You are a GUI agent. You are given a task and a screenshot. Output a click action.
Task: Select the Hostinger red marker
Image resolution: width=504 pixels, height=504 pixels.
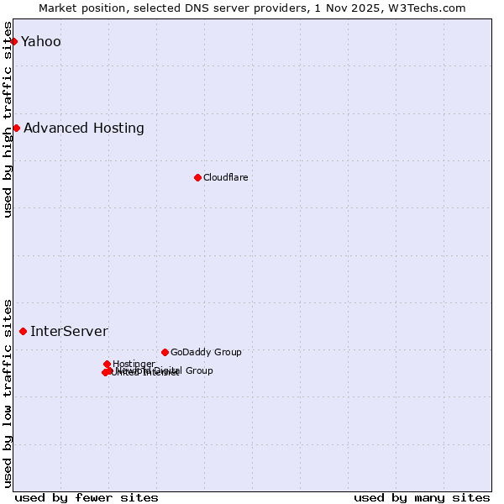pos(108,364)
